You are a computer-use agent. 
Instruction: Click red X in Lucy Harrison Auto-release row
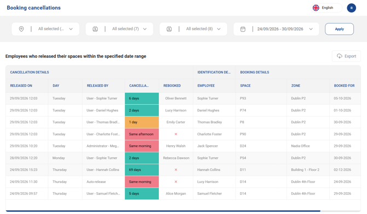pos(176,182)
